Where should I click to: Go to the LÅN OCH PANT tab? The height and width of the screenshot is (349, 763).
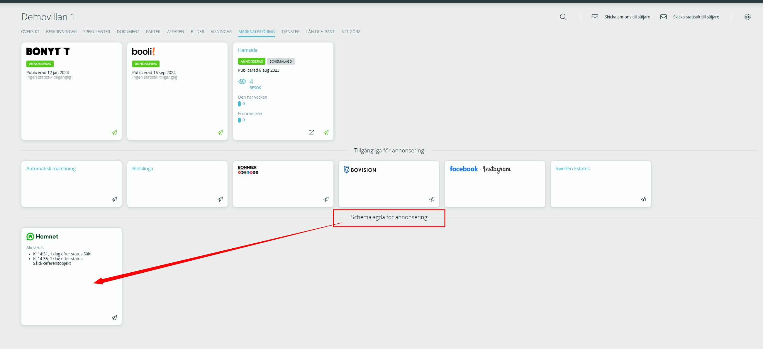click(320, 32)
